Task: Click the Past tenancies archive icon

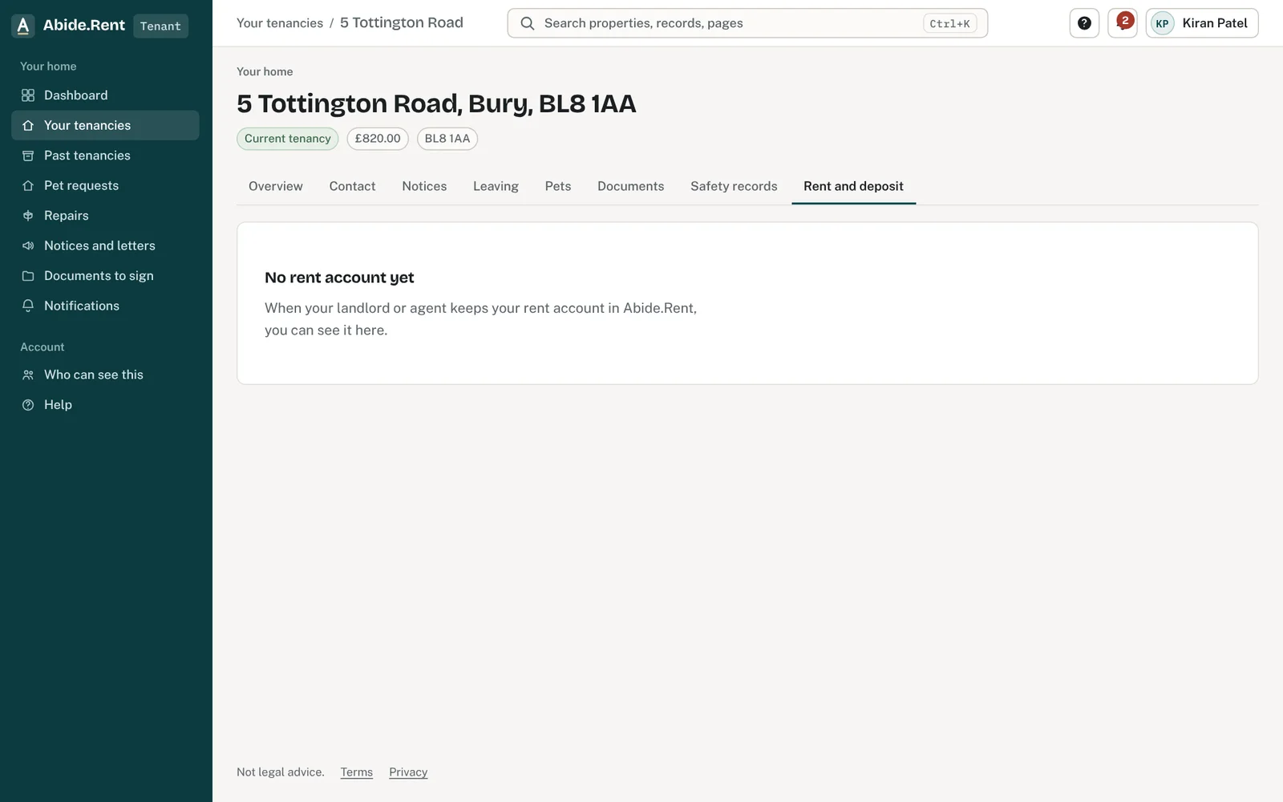Action: [28, 156]
